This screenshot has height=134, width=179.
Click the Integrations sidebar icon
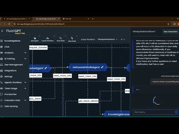1,71
